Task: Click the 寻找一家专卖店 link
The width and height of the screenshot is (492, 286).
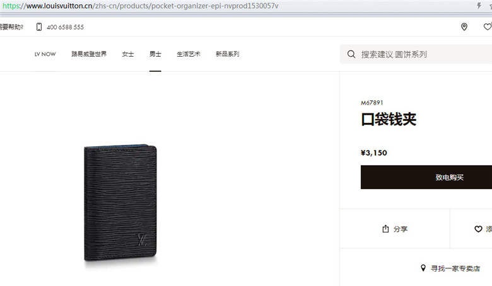Action: pos(455,268)
